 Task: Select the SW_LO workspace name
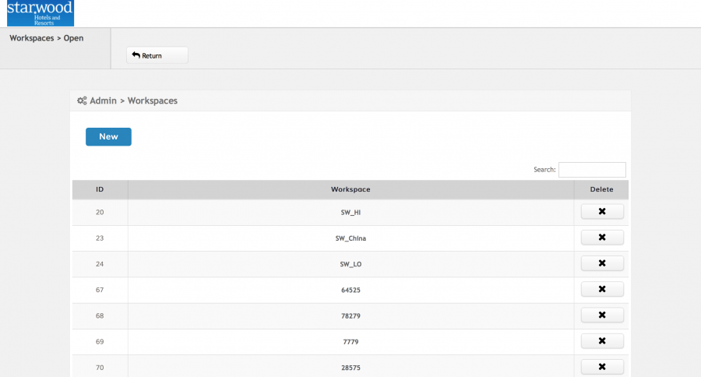[x=350, y=263]
